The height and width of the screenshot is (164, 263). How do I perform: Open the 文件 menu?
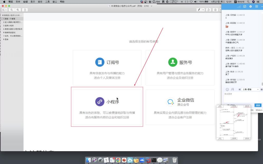[18, 2]
